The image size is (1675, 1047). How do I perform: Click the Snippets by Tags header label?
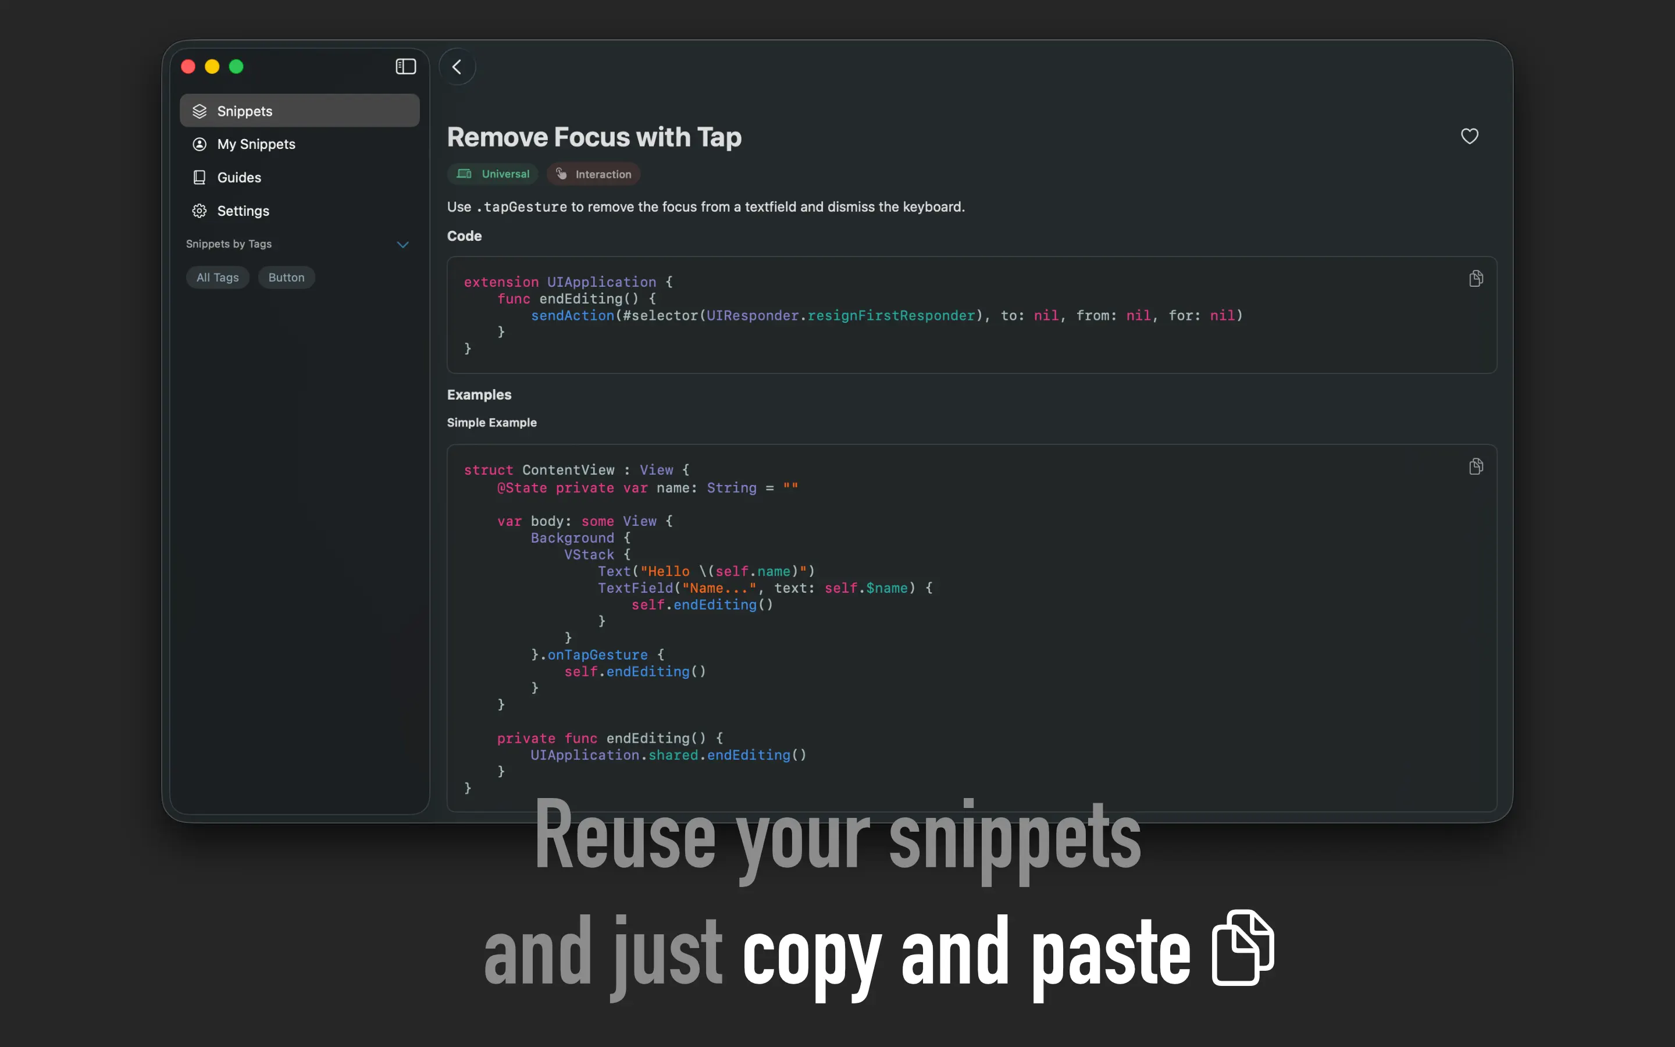[x=229, y=244]
